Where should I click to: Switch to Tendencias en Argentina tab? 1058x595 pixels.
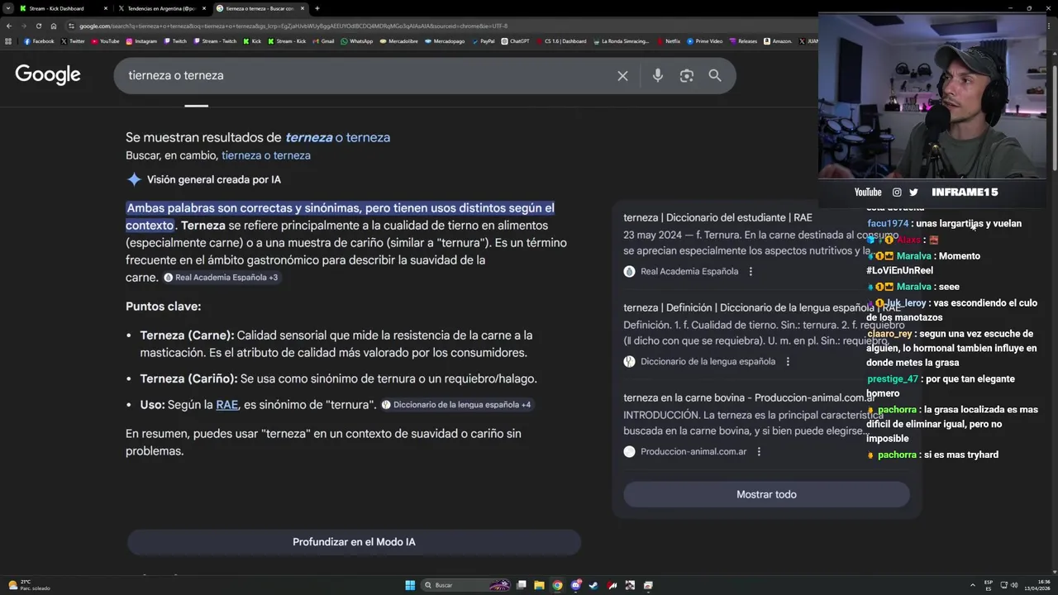(161, 8)
